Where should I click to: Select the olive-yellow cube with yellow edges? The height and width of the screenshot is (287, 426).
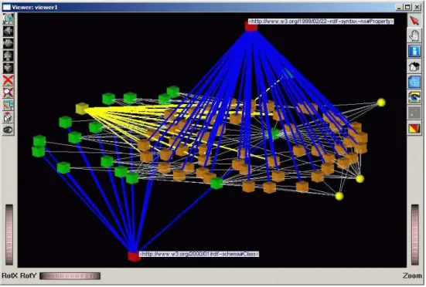(x=82, y=108)
